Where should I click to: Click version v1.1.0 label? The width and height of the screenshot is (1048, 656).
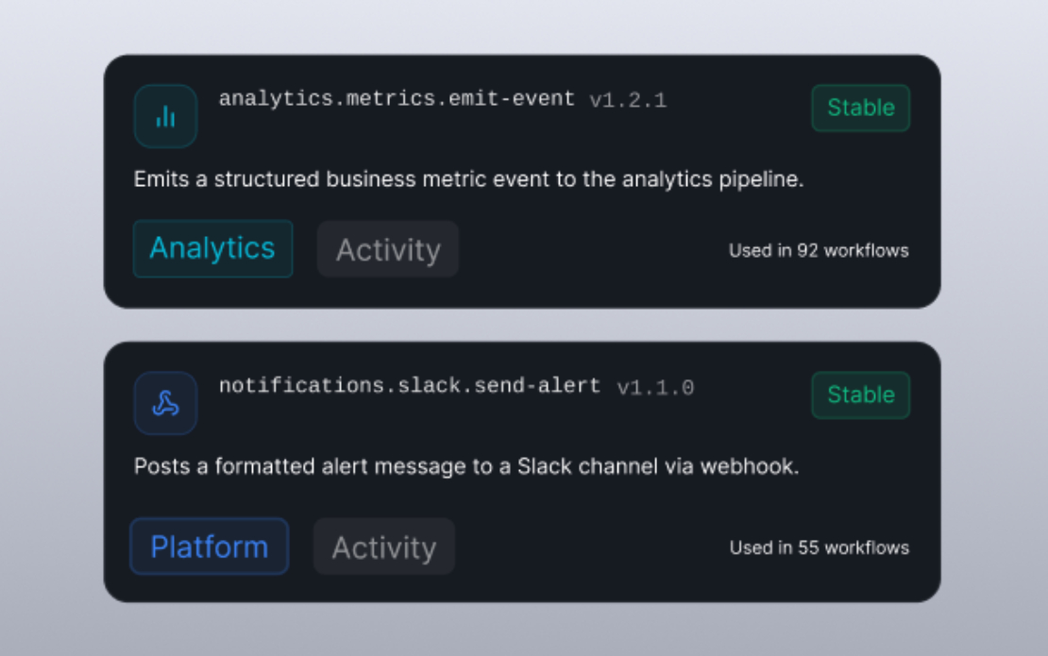655,387
